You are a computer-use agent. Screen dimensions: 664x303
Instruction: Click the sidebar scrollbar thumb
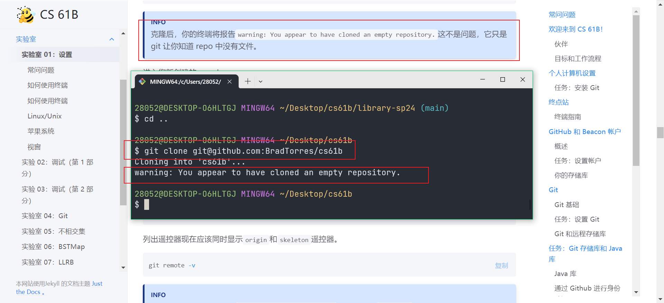[123, 142]
